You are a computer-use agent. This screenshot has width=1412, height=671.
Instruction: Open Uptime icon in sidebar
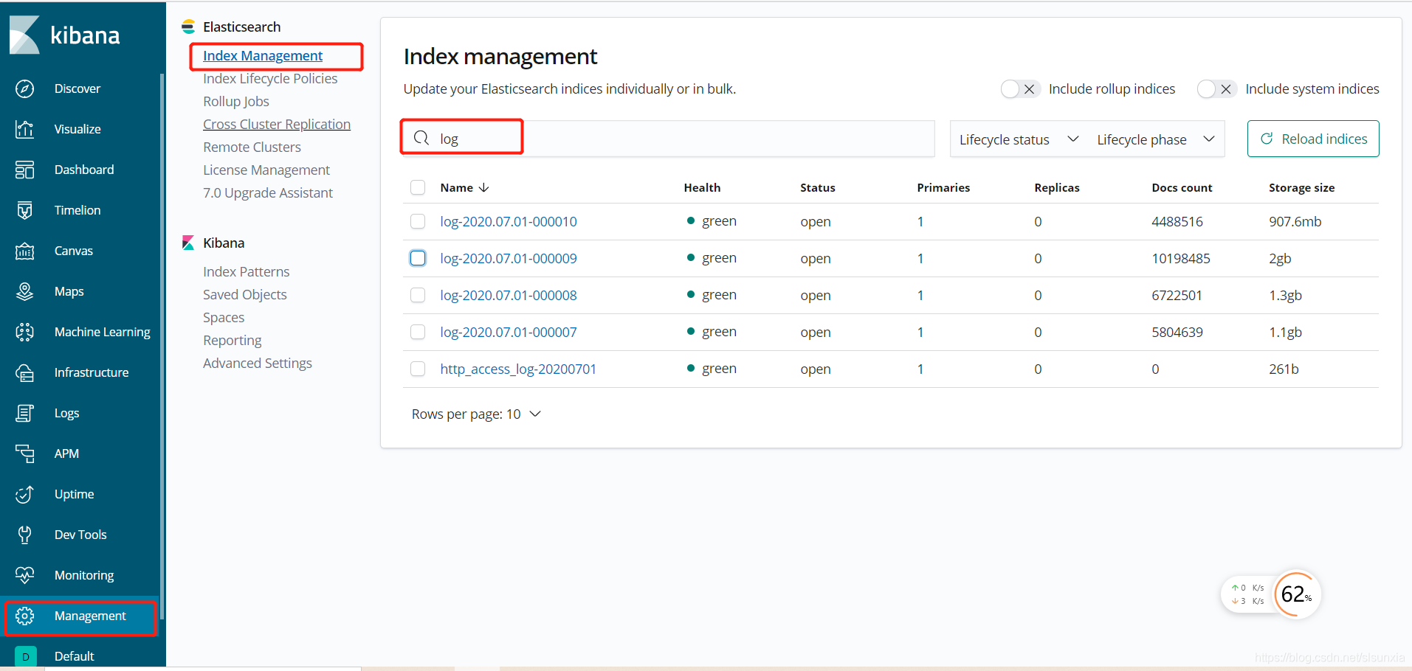(x=24, y=494)
